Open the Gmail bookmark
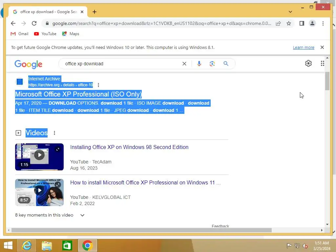Image resolution: width=336 pixels, height=252 pixels. pos(19,34)
